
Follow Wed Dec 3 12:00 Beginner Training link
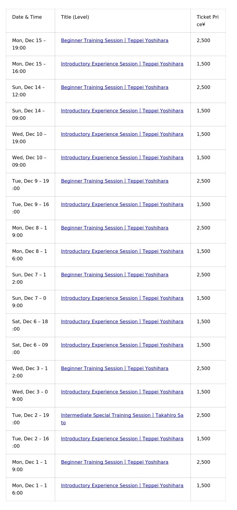tap(115, 369)
